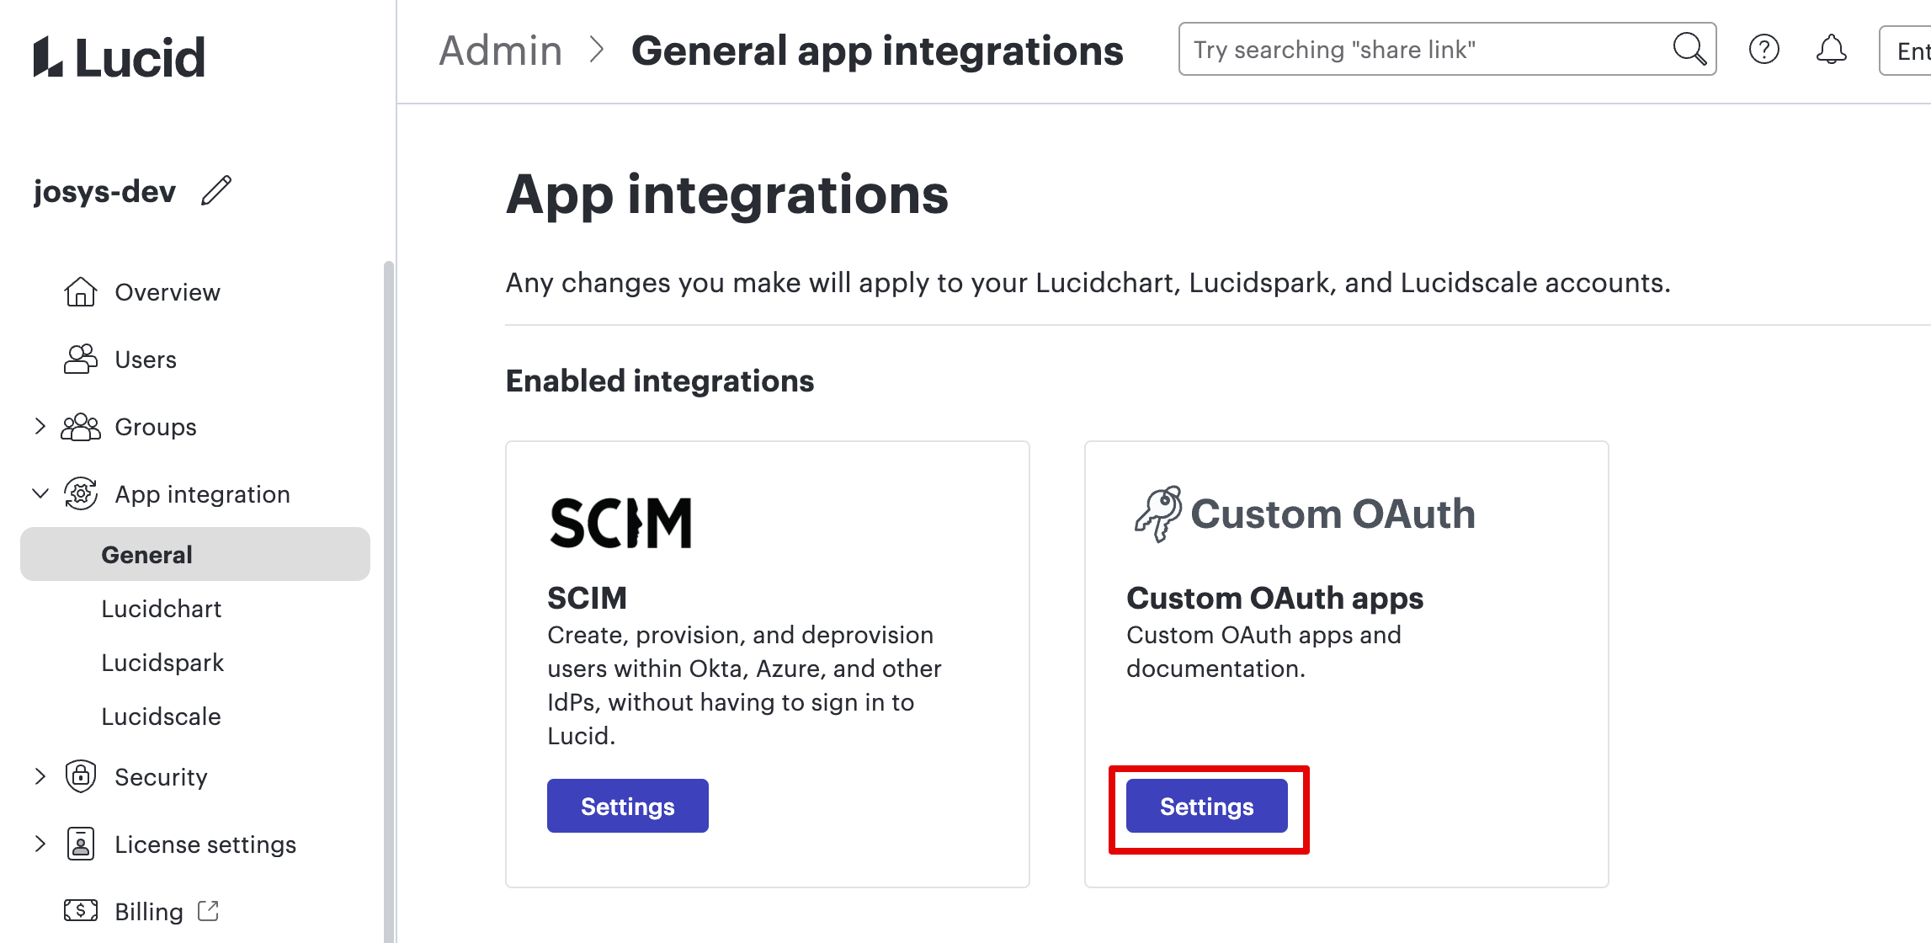Open Custom OAuth apps Settings button

click(1207, 806)
